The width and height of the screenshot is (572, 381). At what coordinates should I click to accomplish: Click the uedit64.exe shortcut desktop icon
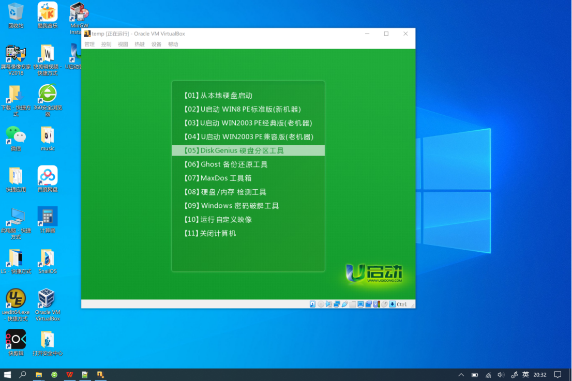coord(16,305)
